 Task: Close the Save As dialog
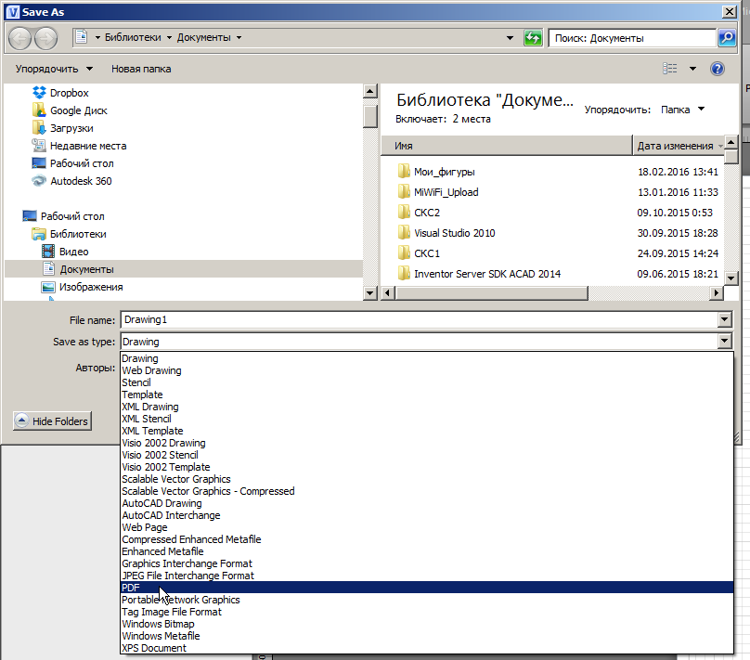click(729, 11)
